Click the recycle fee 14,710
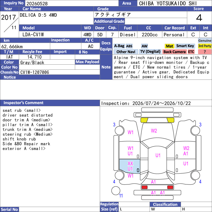Viewport: 212px width, 212px height. (x=34, y=57)
